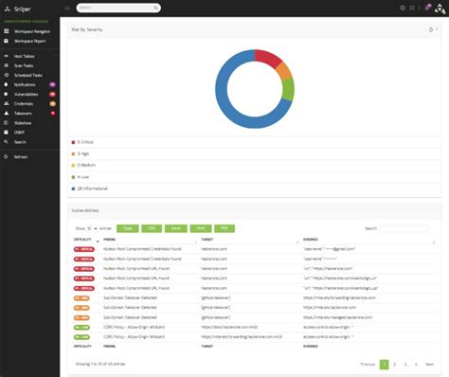This screenshot has height=377, width=449.
Task: Go to page 3 of the table
Action: click(405, 365)
